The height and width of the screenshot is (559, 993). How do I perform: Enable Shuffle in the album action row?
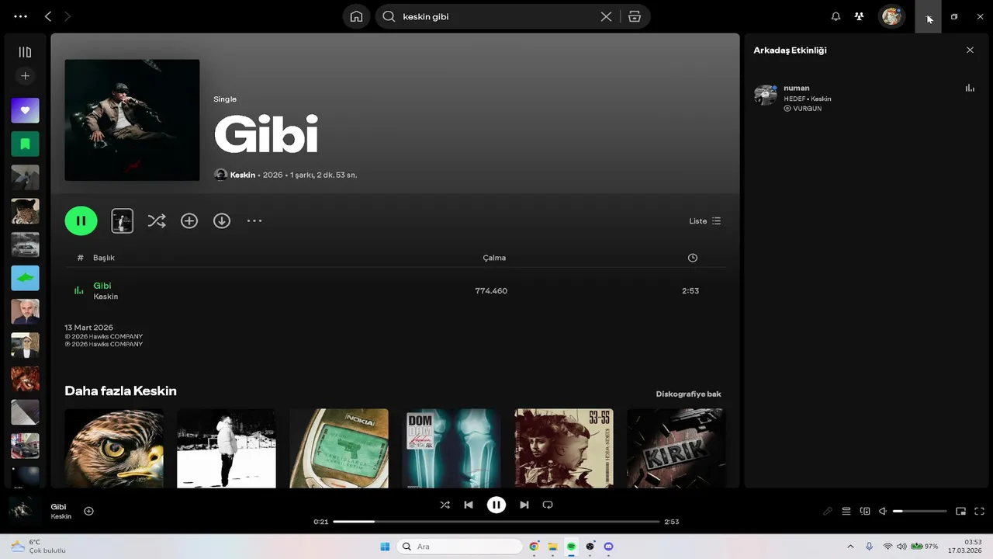[157, 220]
